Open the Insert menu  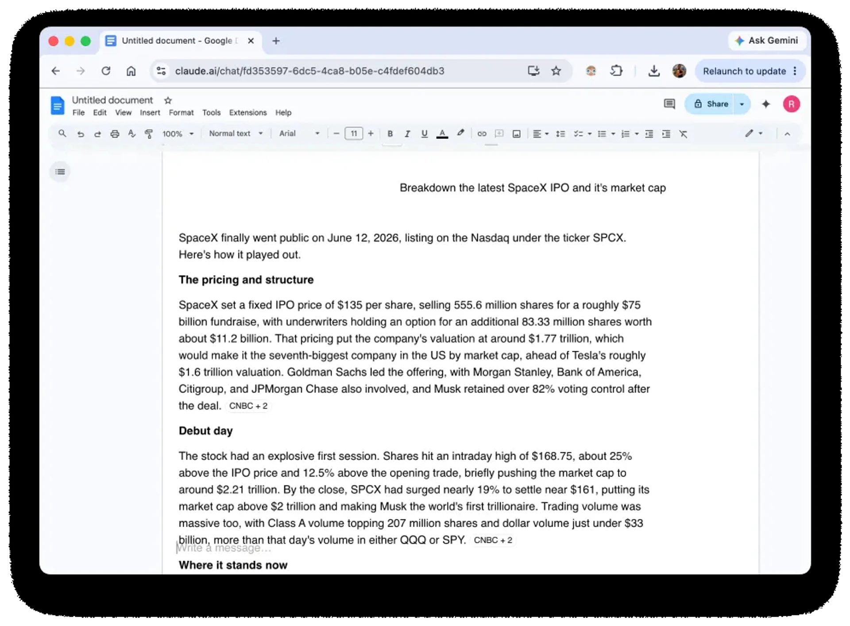pos(150,112)
